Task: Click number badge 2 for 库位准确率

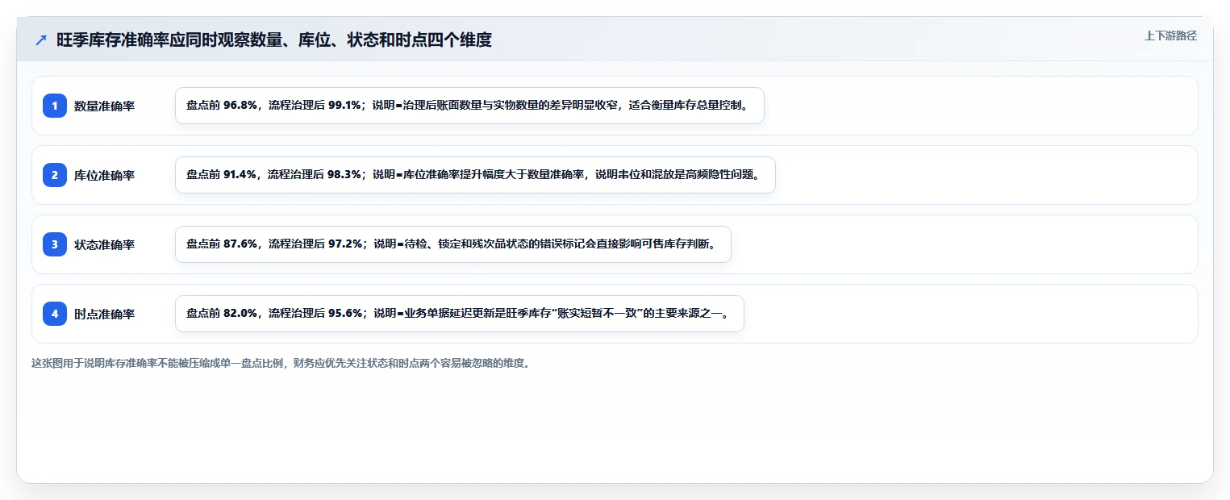Action: [55, 175]
